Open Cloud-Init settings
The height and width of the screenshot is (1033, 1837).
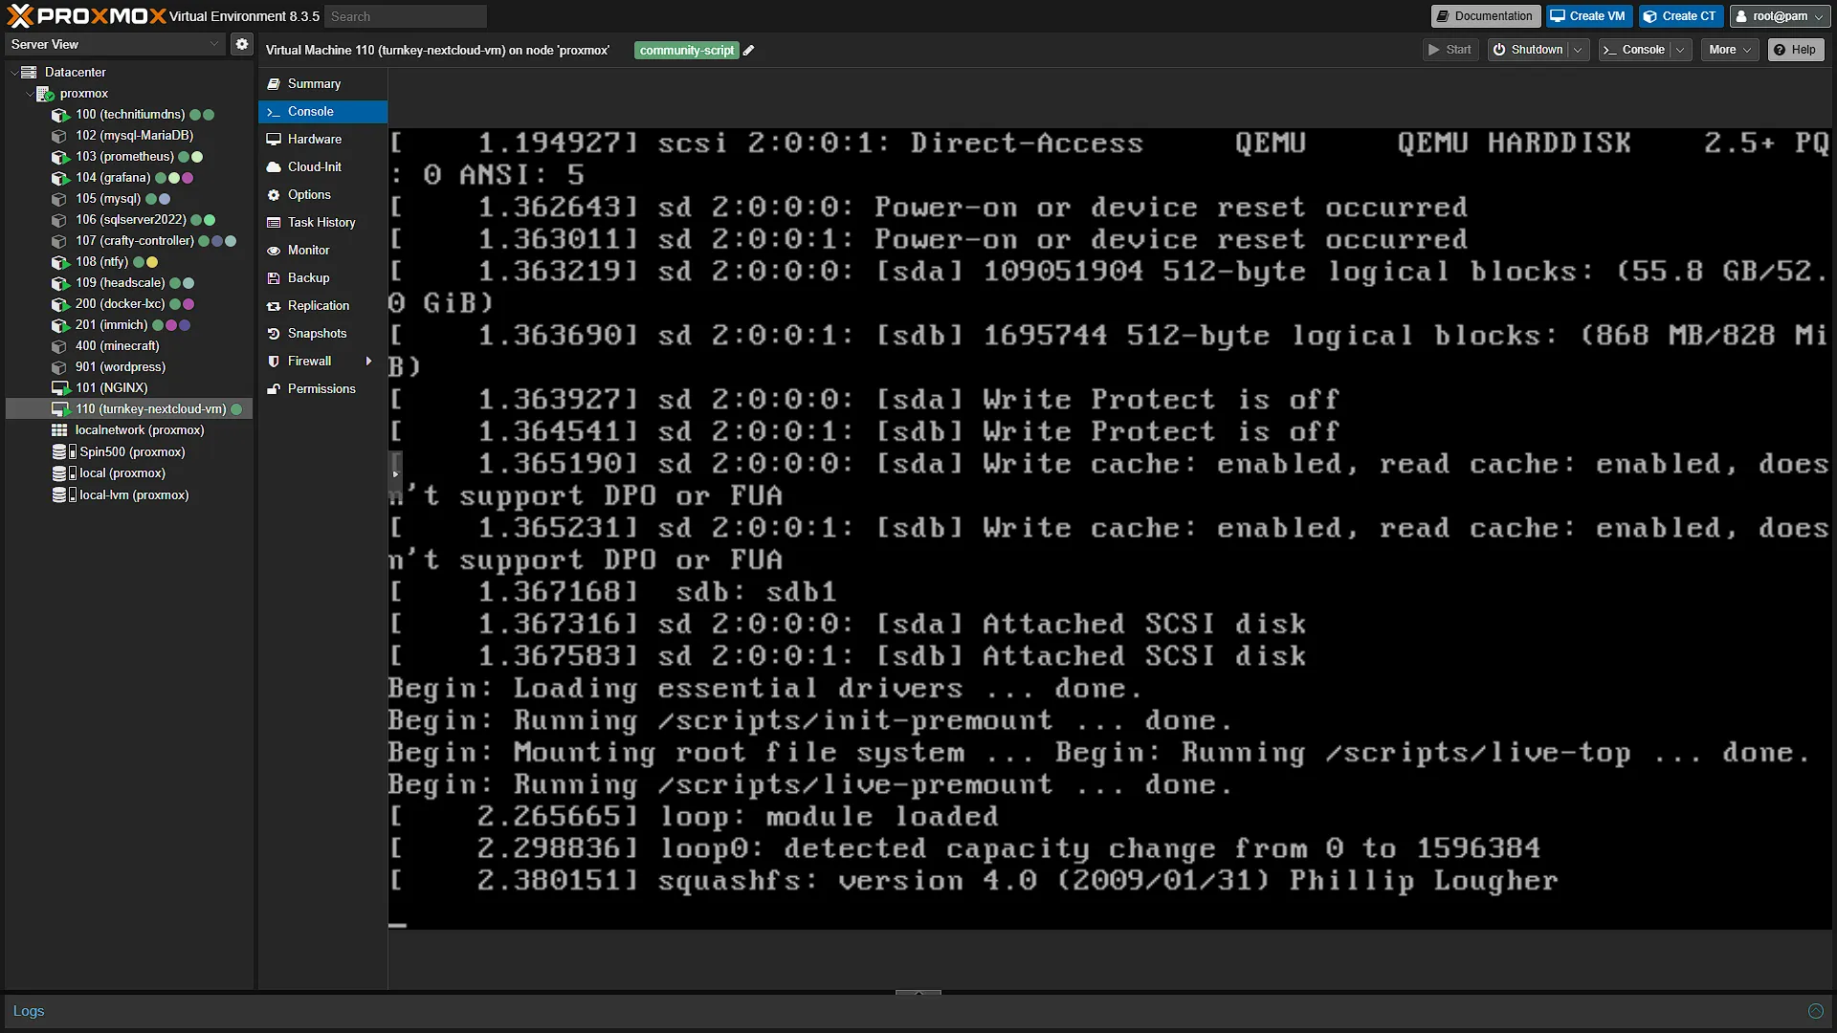[x=322, y=167]
